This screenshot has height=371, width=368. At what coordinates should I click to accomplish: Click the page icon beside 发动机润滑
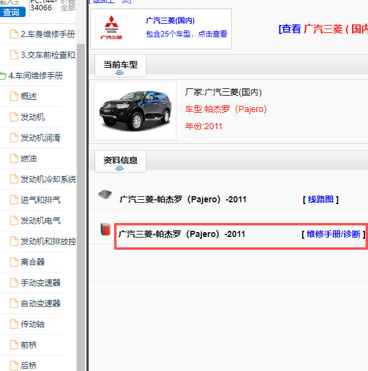[14, 138]
